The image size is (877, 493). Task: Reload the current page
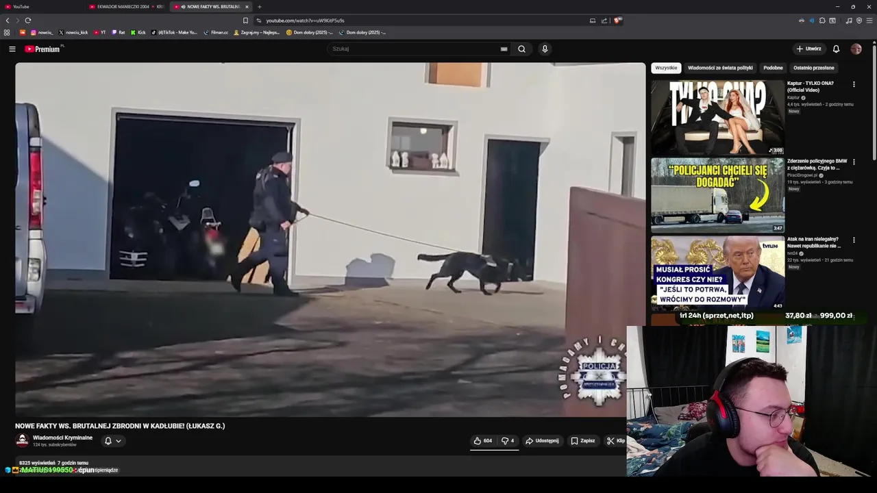(28, 21)
